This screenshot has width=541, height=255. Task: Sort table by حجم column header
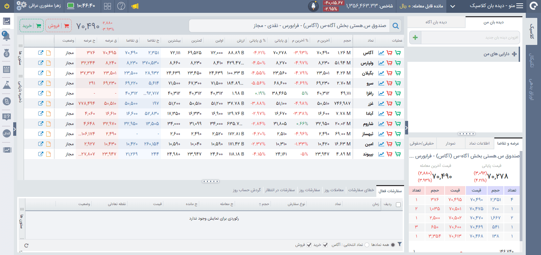(x=347, y=41)
